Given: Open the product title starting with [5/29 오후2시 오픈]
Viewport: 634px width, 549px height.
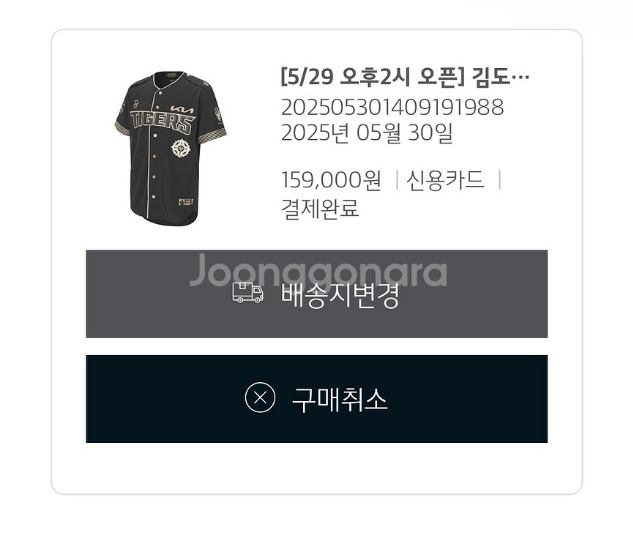Looking at the screenshot, I should tap(405, 76).
